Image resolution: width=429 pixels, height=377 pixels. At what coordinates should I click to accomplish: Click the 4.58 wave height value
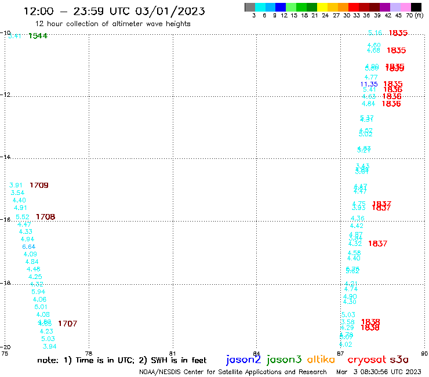tap(354, 253)
